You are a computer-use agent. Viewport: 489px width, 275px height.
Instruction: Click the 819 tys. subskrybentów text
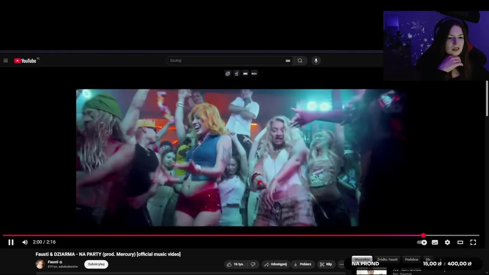[63, 267]
